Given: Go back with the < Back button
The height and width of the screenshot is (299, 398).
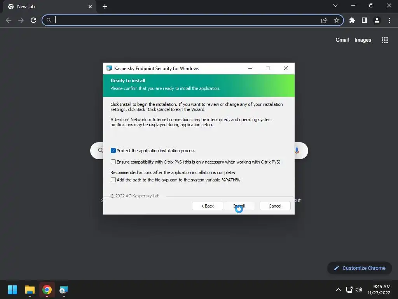Looking at the screenshot, I should [208, 206].
